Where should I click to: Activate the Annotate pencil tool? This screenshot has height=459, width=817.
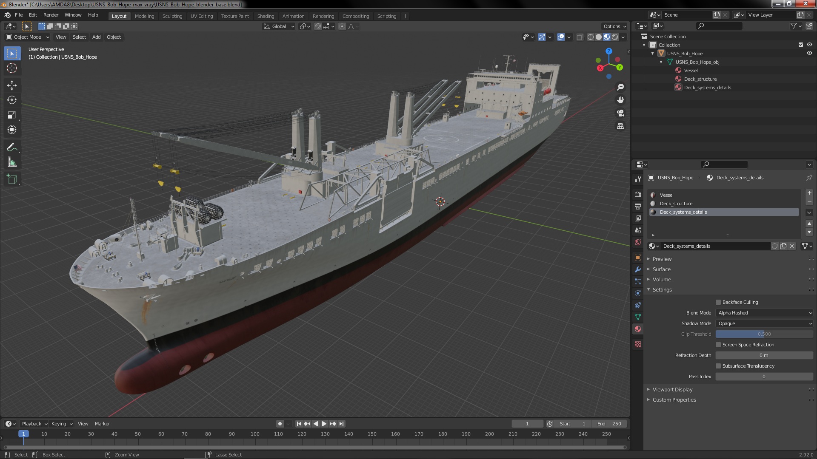(x=12, y=147)
